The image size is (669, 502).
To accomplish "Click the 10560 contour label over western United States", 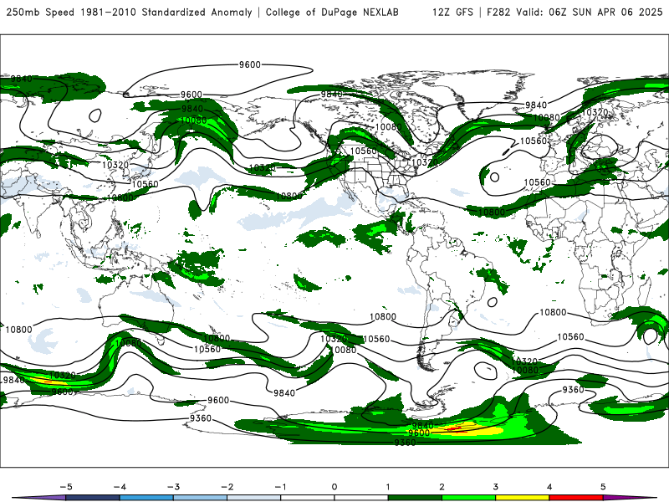I will point(364,151).
